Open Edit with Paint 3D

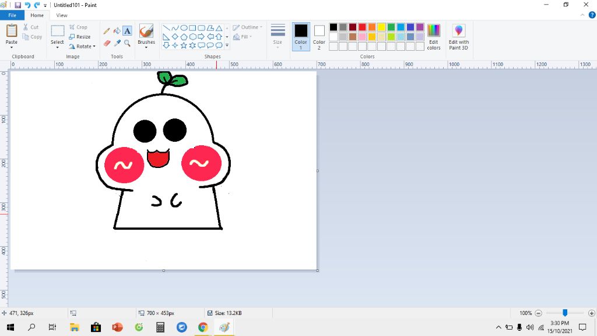click(x=458, y=36)
